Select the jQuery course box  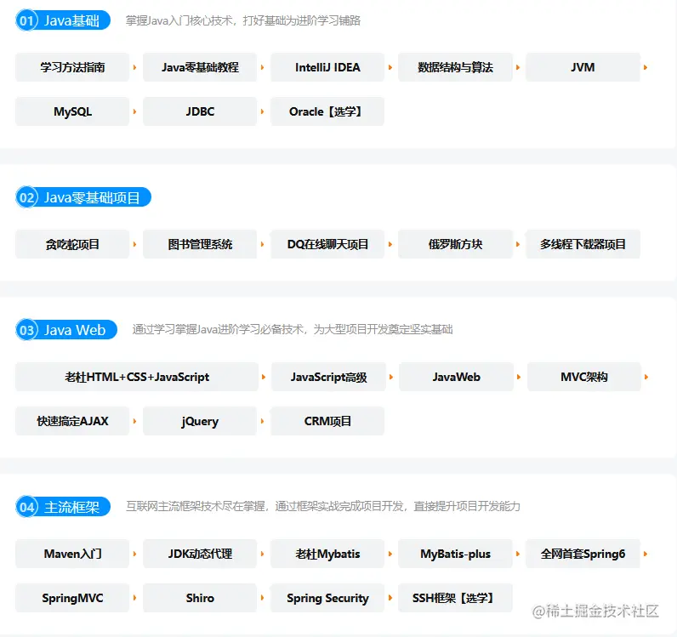coord(200,421)
